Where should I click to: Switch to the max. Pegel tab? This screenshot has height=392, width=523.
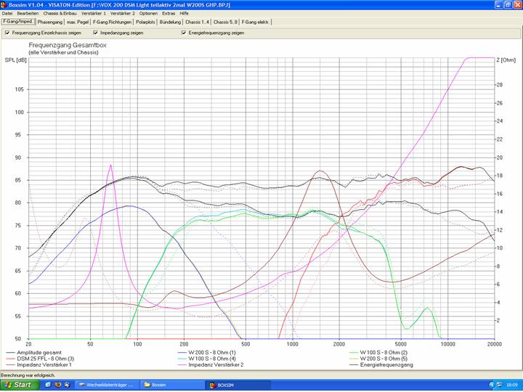click(78, 23)
